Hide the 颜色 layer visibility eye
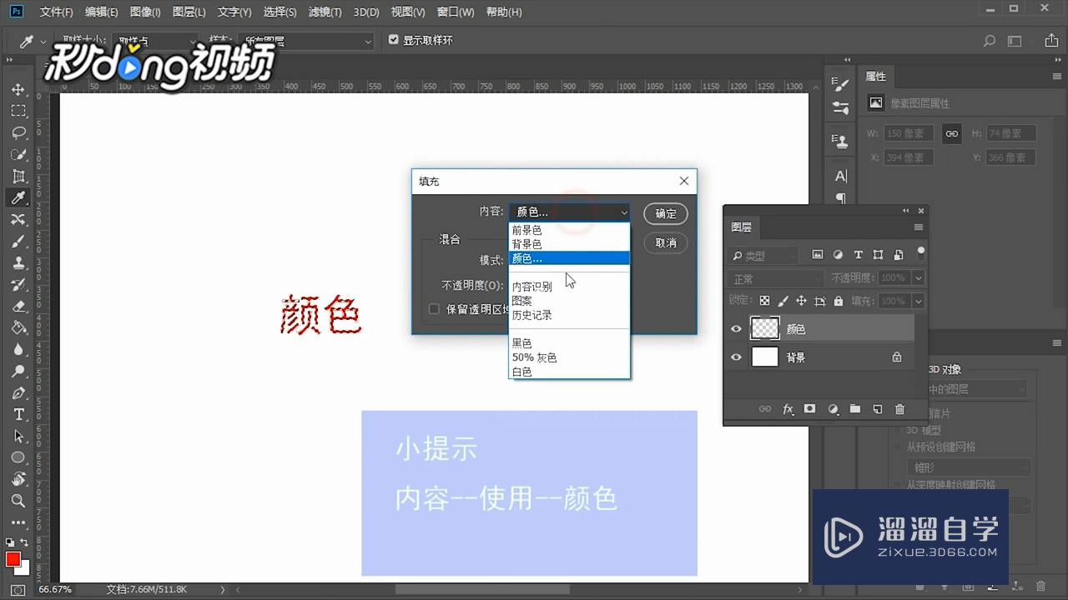 click(x=736, y=329)
